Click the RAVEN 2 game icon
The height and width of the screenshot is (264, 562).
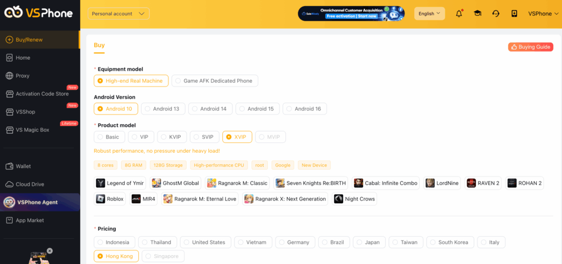coord(471,183)
